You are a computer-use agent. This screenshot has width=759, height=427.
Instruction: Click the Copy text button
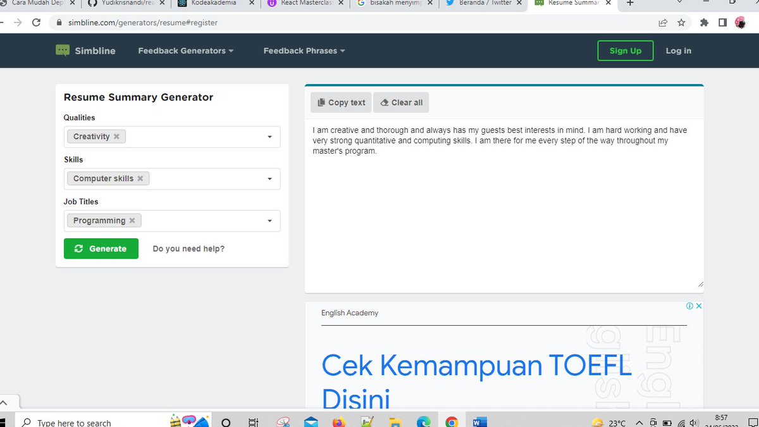(x=341, y=102)
